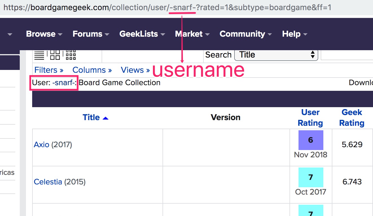Open the Market menu
Screen dimensions: 373x216
192,34
